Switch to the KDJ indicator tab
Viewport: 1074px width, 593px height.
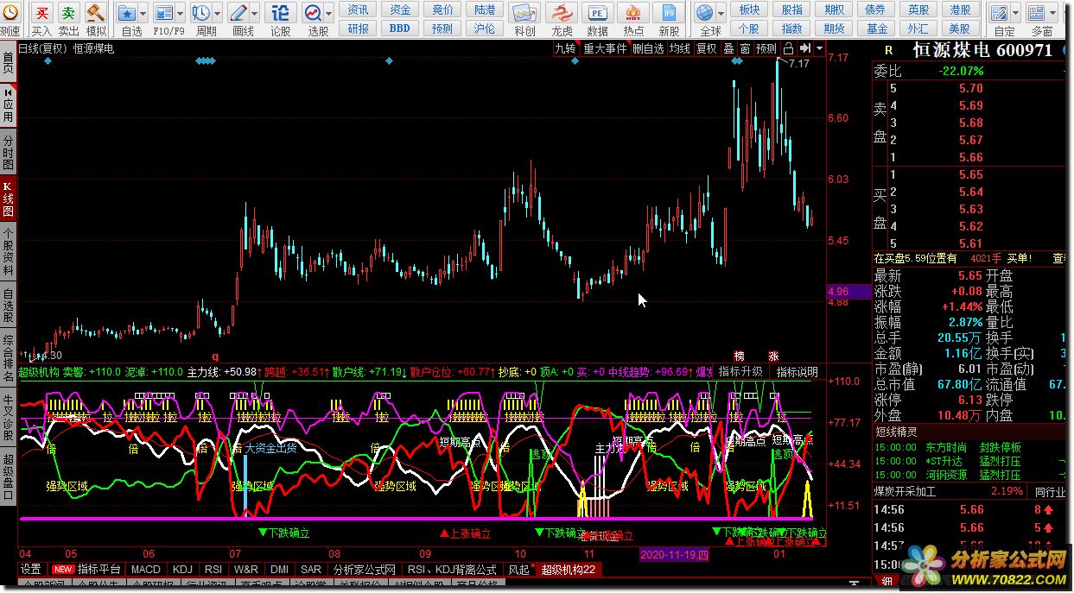182,570
